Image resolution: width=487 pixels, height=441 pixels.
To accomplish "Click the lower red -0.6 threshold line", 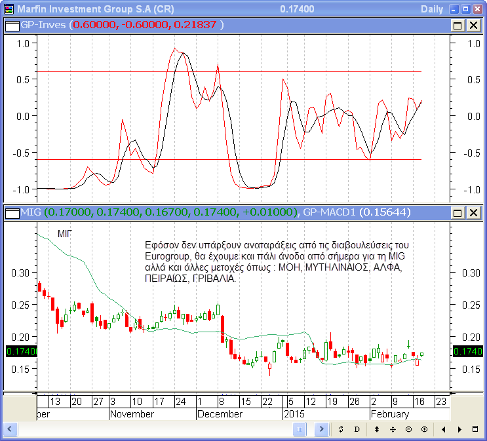I will tap(229, 160).
